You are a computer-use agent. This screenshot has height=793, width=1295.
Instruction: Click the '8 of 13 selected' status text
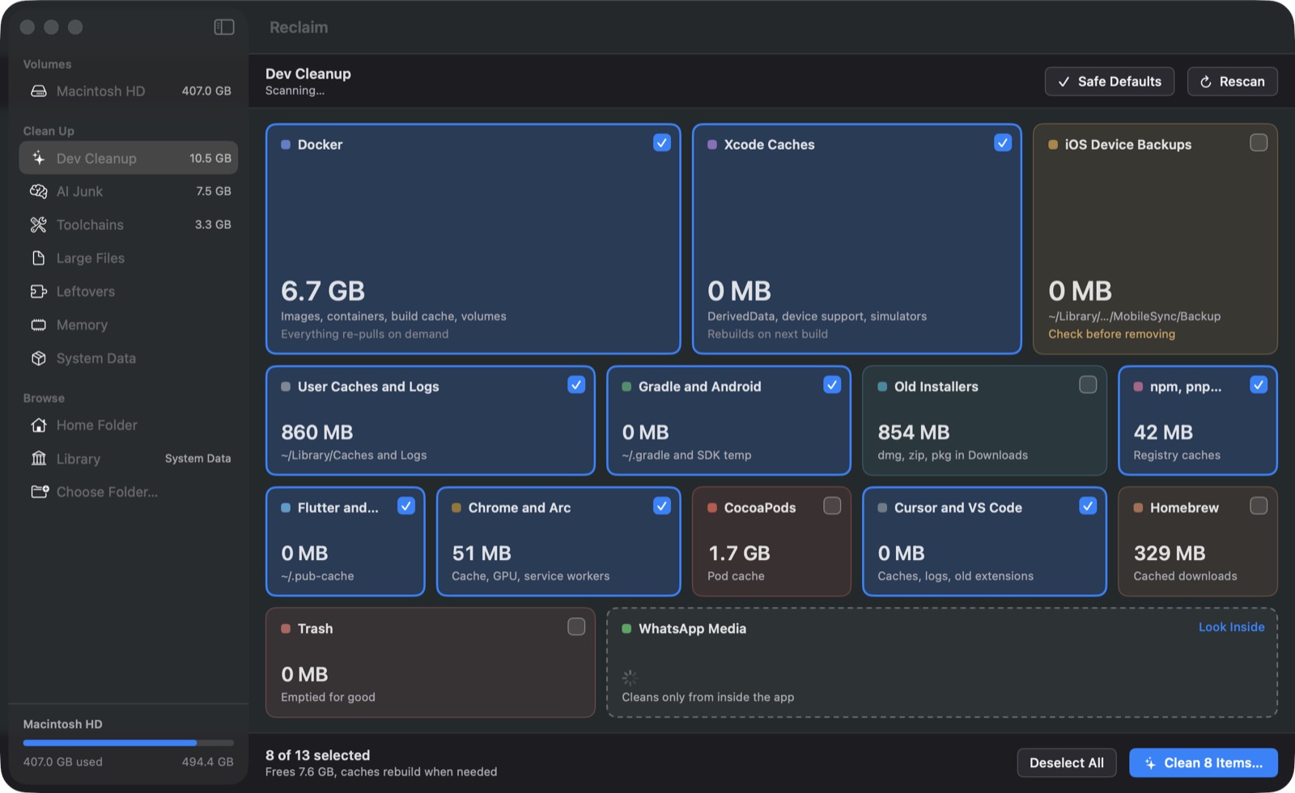tap(317, 755)
